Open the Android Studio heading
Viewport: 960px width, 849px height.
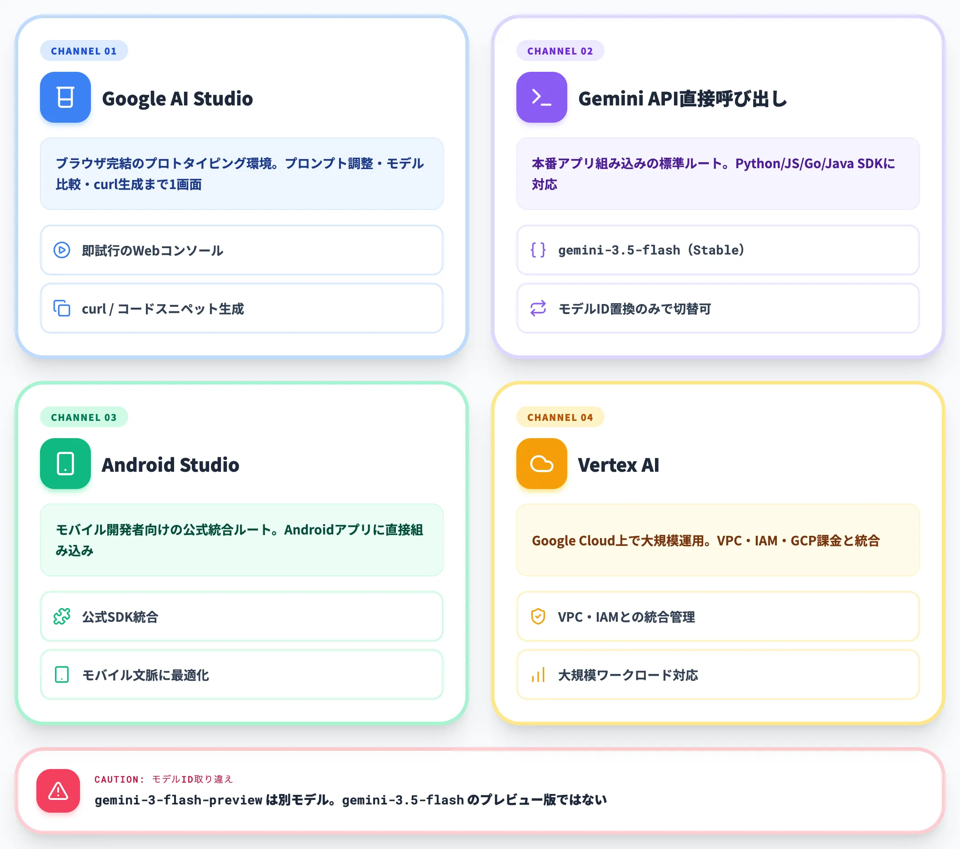click(170, 465)
